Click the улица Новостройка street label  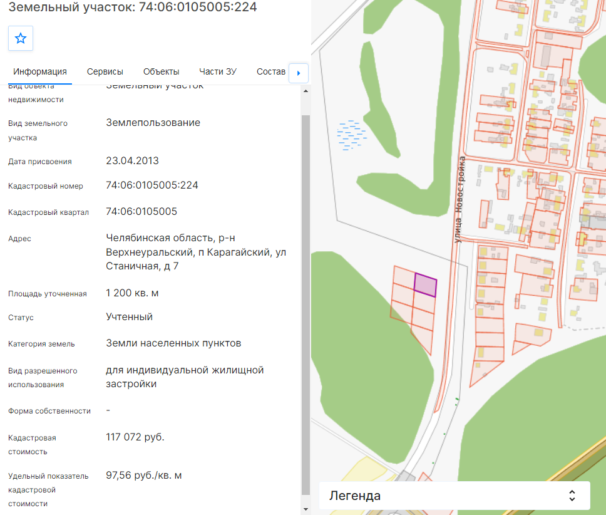click(459, 199)
